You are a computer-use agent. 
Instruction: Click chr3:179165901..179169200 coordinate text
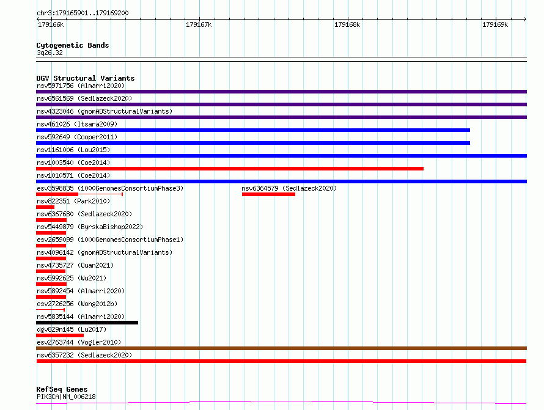83,13
